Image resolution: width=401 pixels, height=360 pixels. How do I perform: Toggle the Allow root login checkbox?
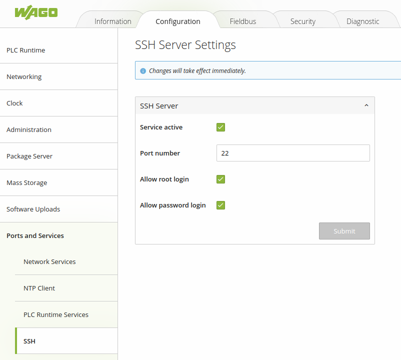coord(220,179)
